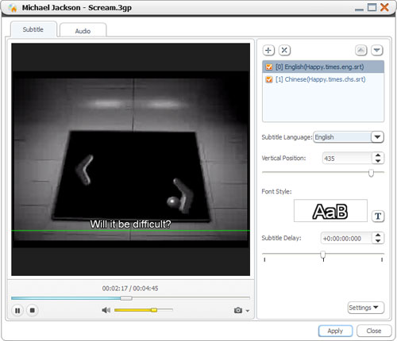
Task: Click the Vertical Position value field 435
Action: click(347, 159)
